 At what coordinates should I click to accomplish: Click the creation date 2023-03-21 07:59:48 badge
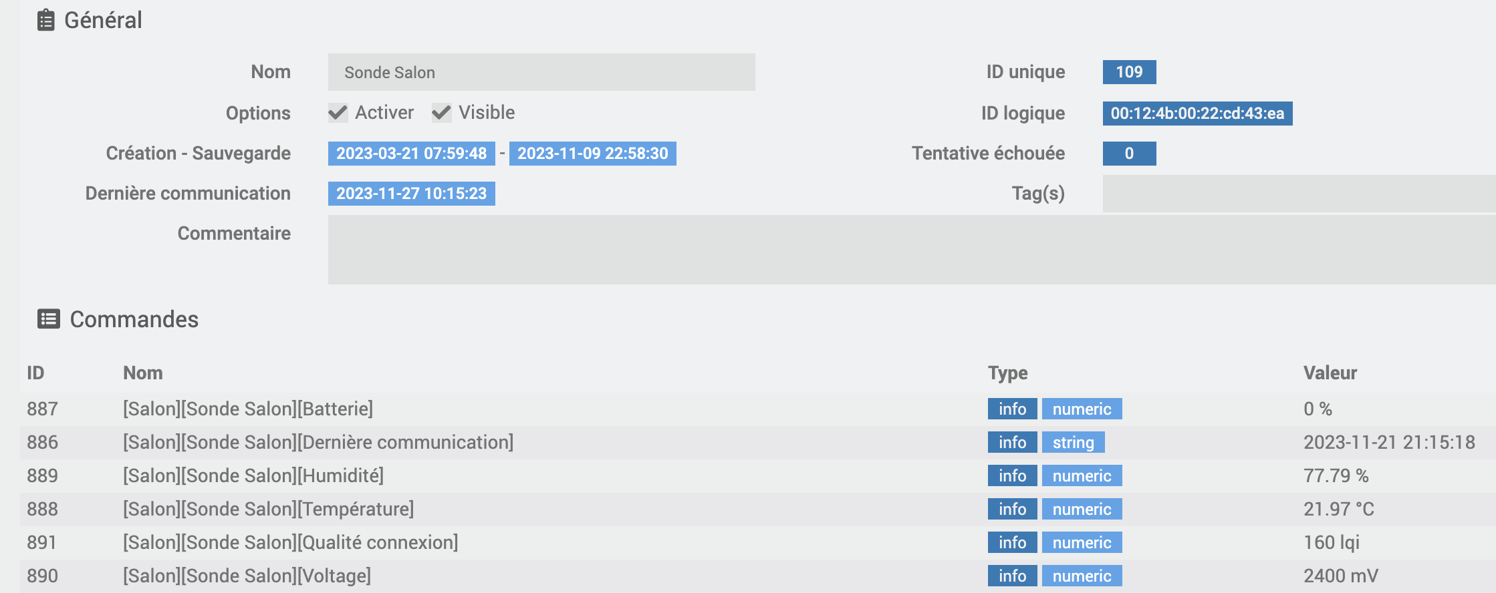tap(411, 154)
